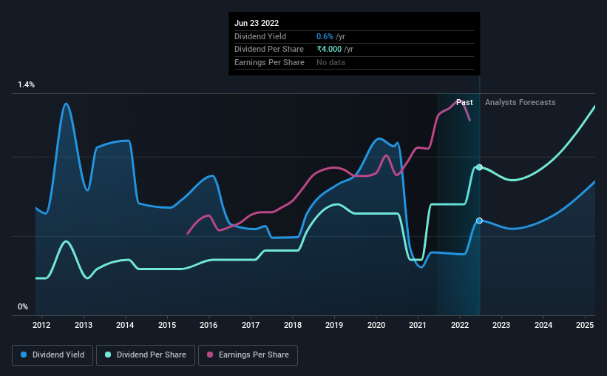Click the 2024 x-axis label
Screen dimensions: 607x376
tap(543, 325)
